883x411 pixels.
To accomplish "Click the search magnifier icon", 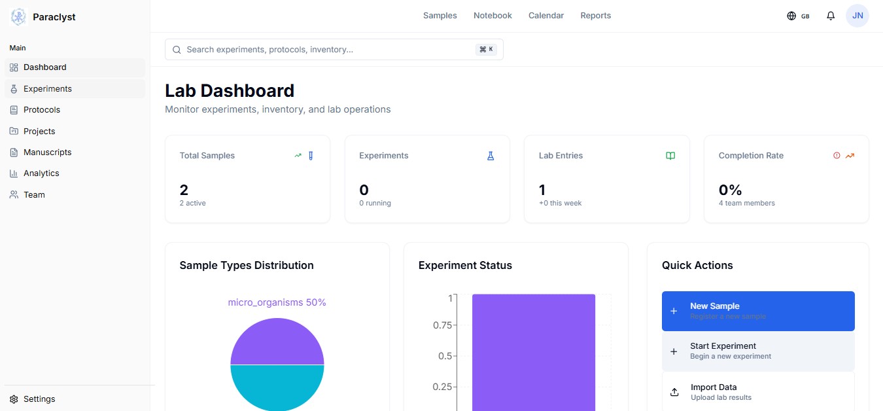I will pyautogui.click(x=176, y=49).
